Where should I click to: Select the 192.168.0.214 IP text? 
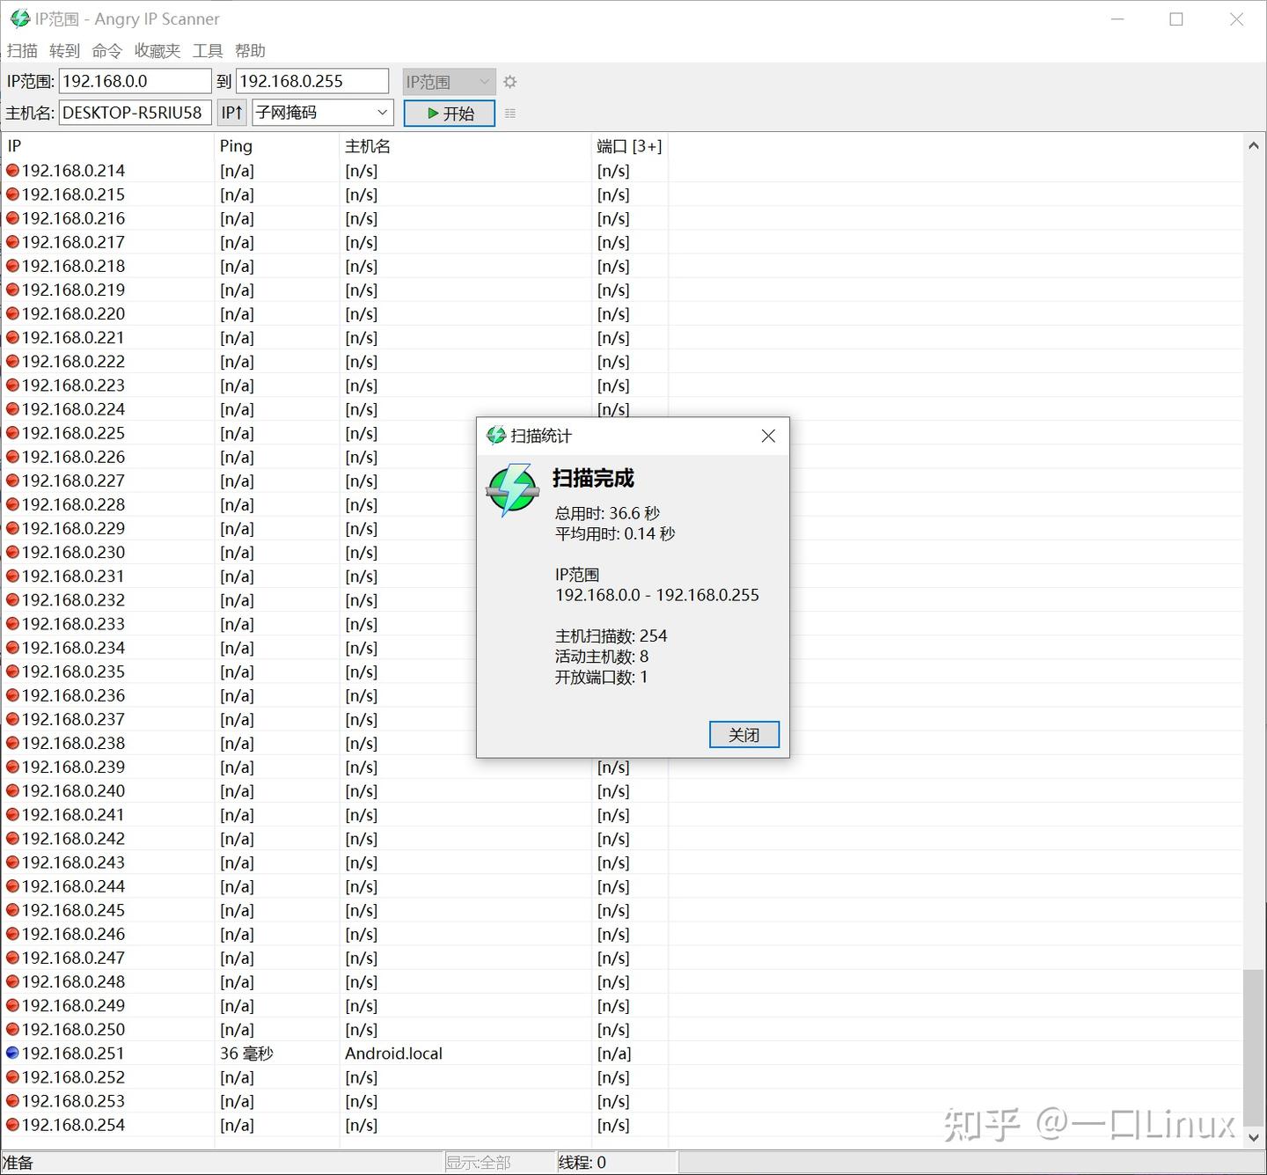point(73,171)
